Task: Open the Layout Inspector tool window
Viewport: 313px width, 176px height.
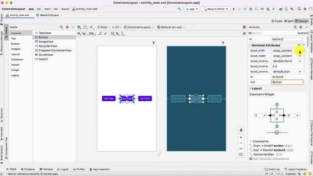Action: click(295, 169)
